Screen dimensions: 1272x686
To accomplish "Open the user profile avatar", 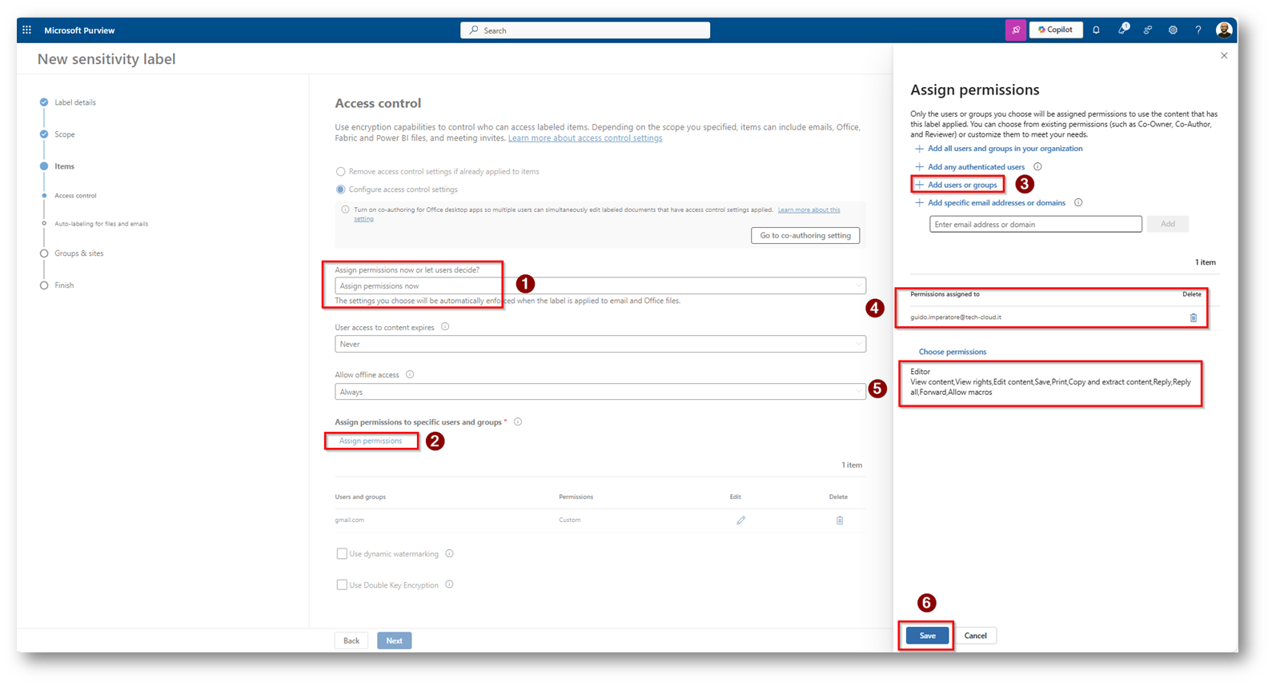I will 1223,30.
